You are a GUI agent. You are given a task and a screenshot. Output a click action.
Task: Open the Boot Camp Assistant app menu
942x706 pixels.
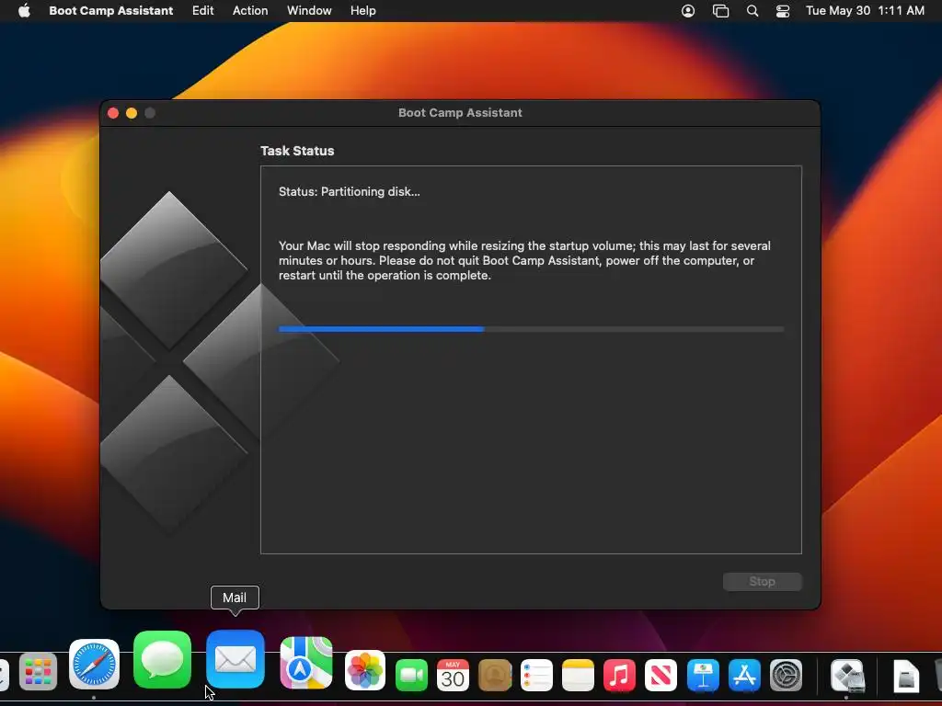111,10
